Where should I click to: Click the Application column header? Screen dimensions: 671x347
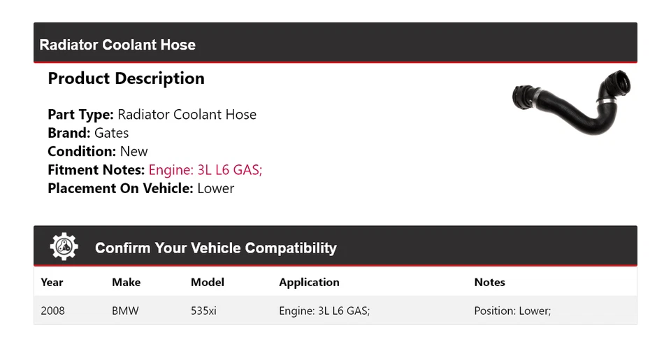309,282
